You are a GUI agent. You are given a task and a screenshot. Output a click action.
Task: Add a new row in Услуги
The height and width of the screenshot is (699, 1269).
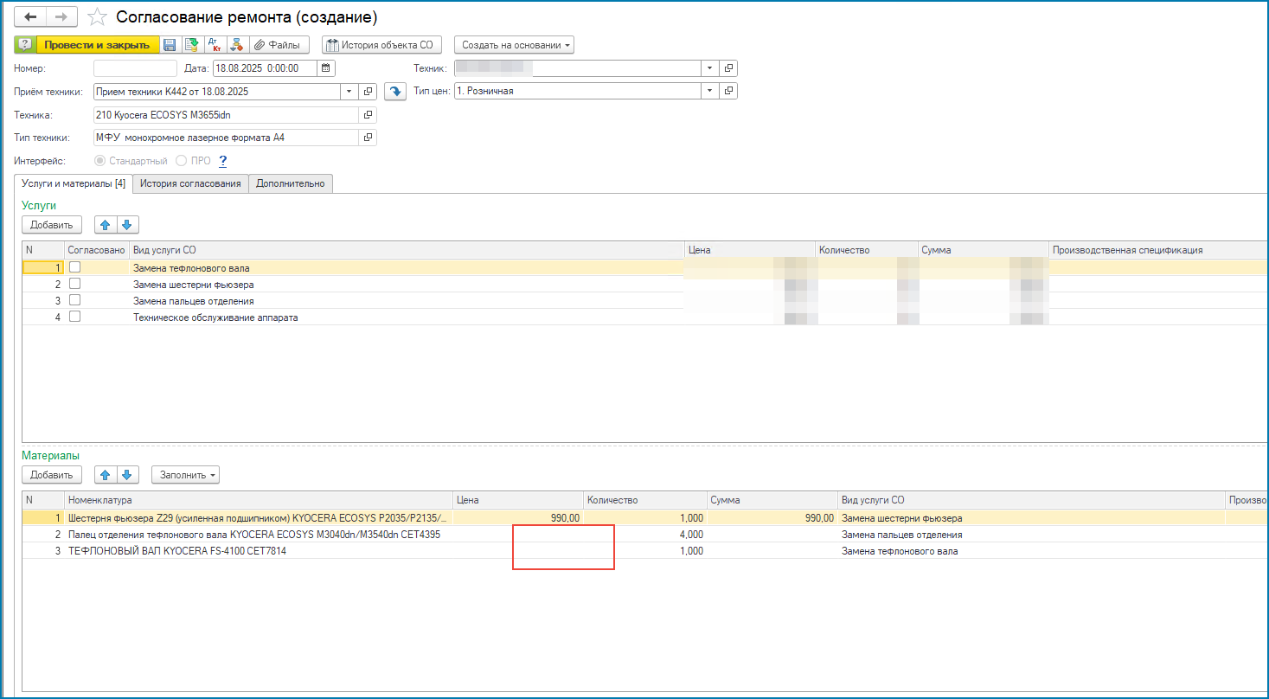(x=52, y=225)
